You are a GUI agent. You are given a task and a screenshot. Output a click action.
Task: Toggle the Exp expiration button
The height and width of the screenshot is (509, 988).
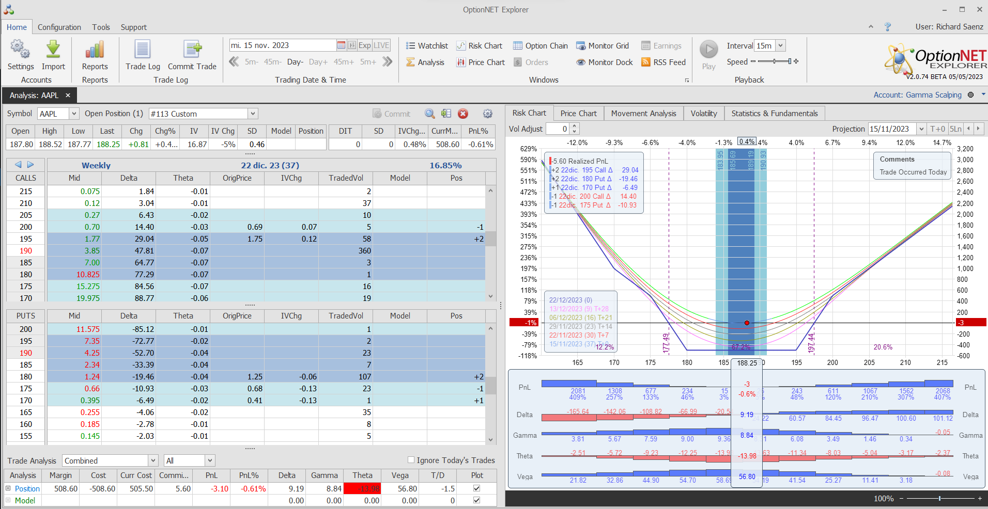[x=364, y=45]
